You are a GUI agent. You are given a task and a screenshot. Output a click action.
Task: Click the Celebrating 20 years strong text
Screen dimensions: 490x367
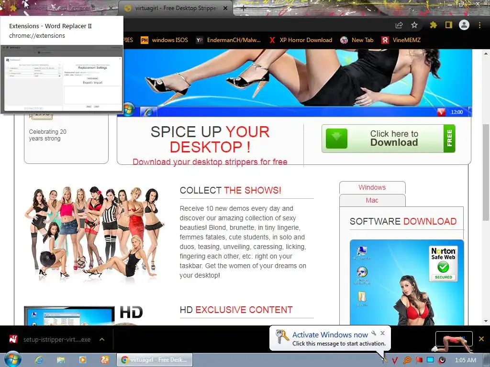click(47, 135)
